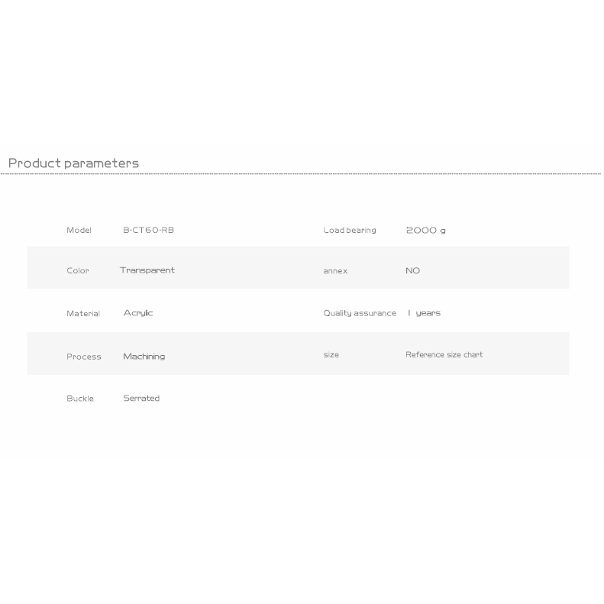Select the size label
The height and width of the screenshot is (604, 604).
(331, 354)
